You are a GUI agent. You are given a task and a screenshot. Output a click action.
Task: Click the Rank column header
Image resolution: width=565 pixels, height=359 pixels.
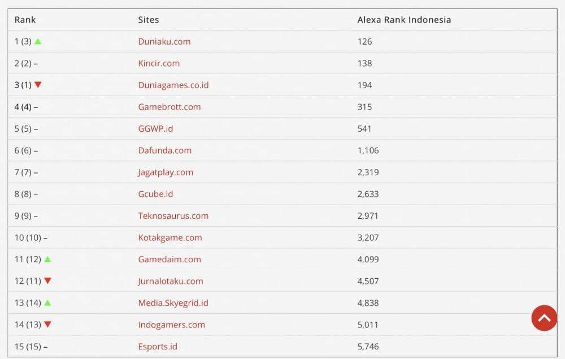[25, 19]
